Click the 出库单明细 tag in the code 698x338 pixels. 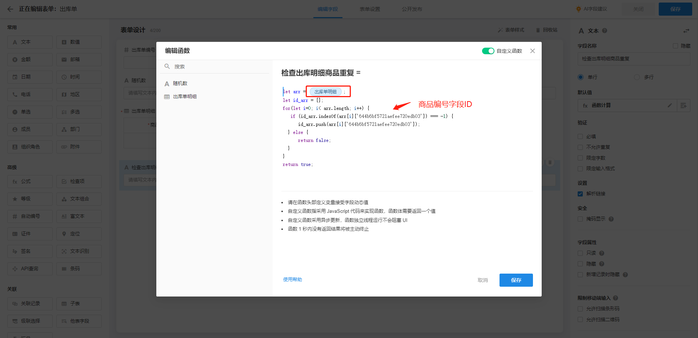[326, 92]
